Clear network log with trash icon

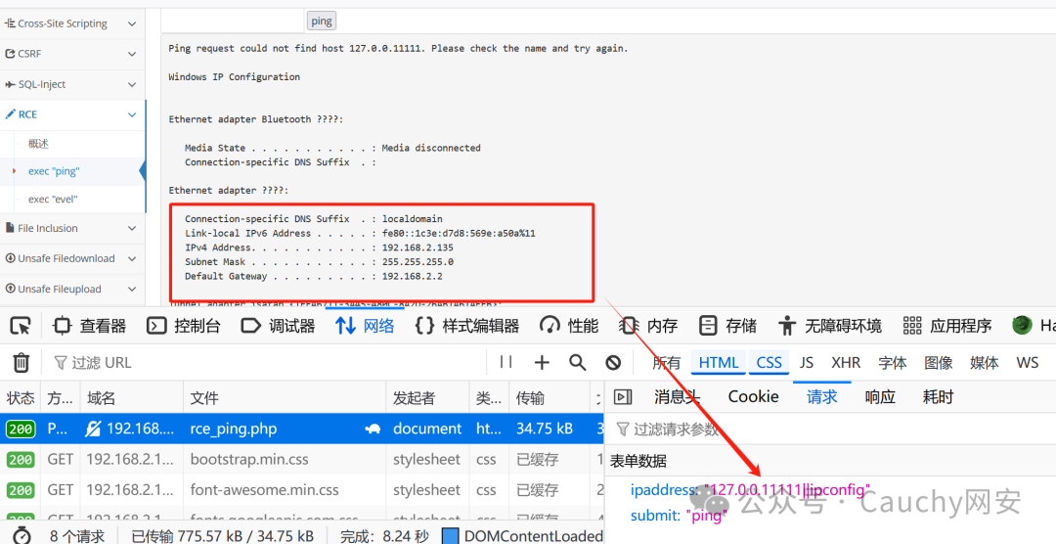click(x=21, y=363)
